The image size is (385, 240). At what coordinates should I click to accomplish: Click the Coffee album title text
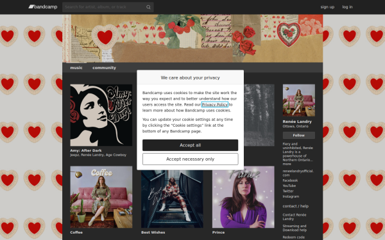76,232
